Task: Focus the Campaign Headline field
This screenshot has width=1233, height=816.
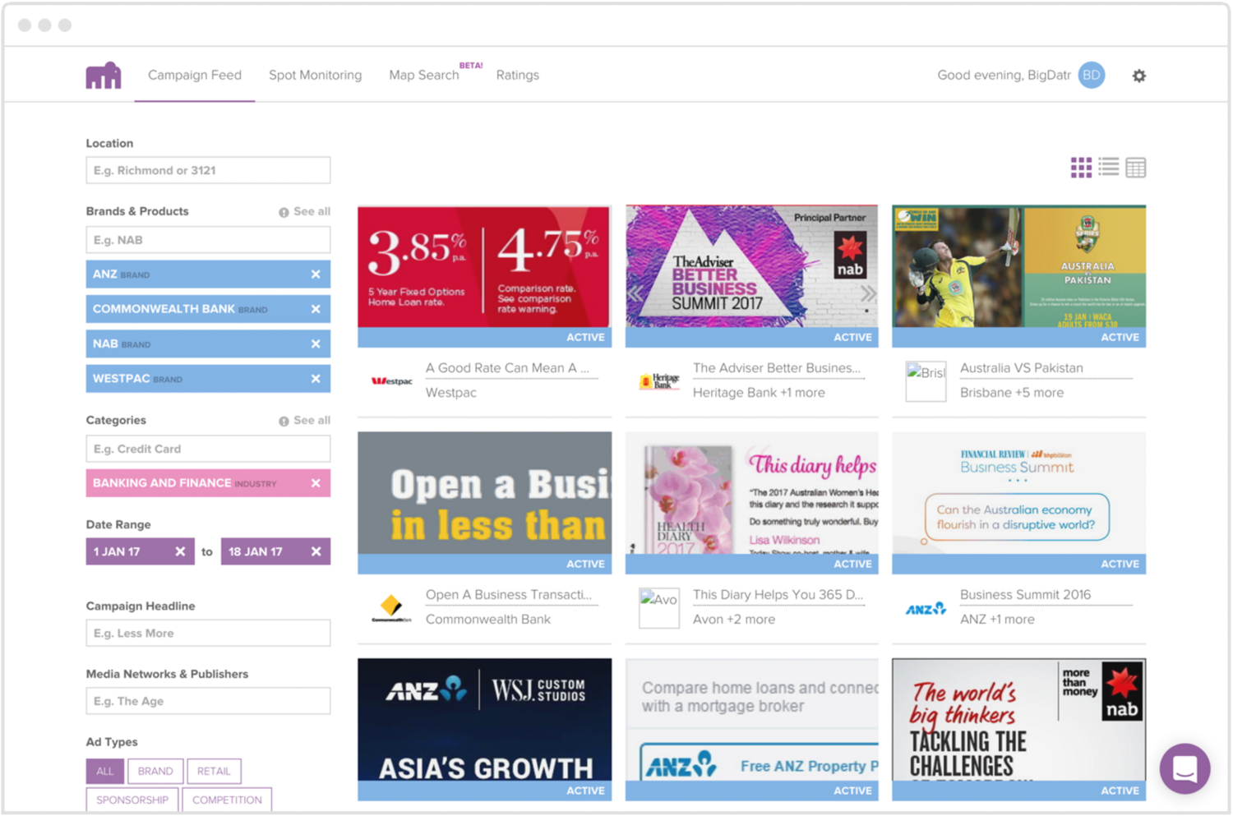Action: coord(208,633)
